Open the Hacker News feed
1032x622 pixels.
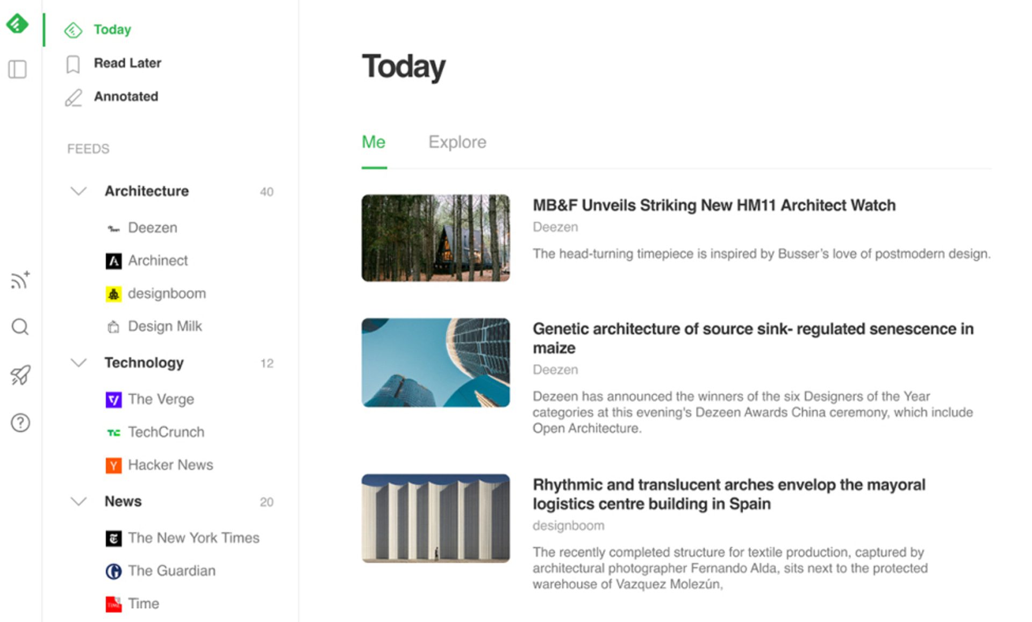coord(170,465)
